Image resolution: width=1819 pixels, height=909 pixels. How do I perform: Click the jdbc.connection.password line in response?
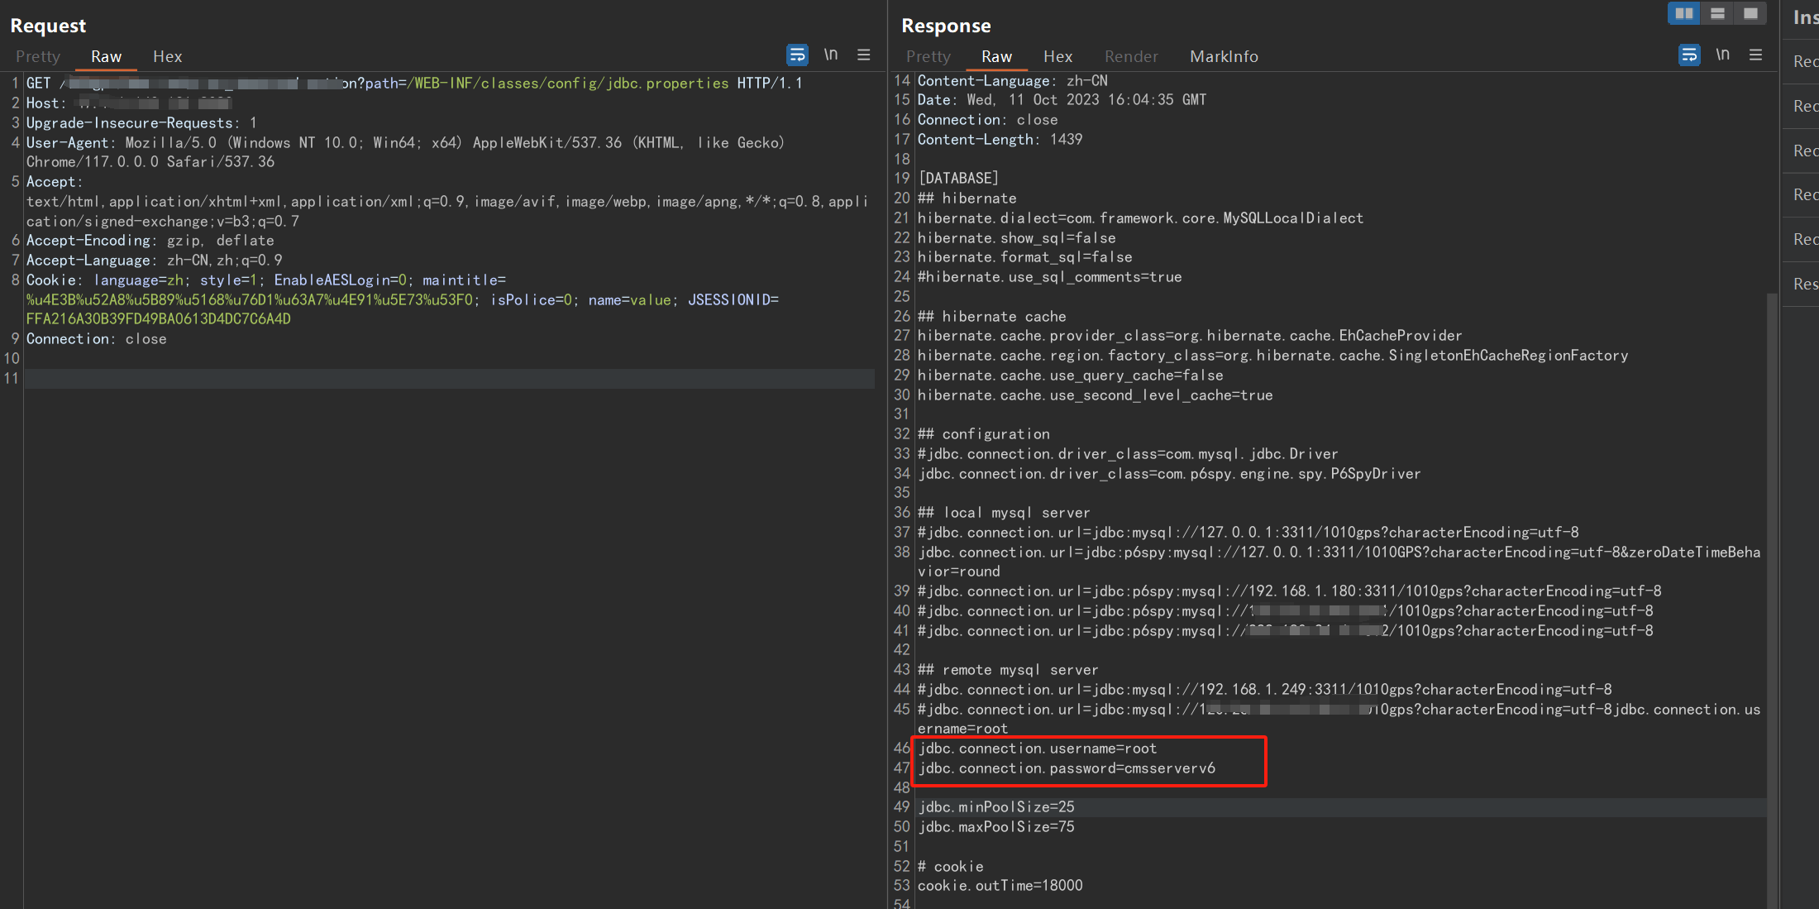click(x=1067, y=768)
